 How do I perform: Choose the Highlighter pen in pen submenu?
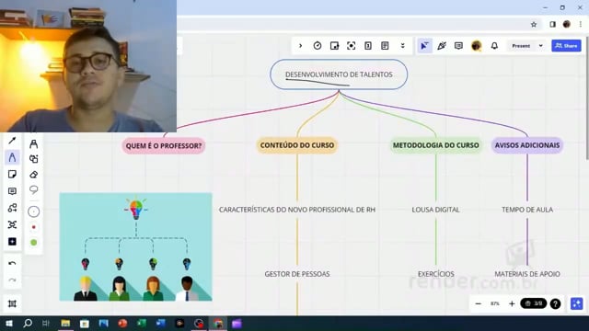click(33, 143)
